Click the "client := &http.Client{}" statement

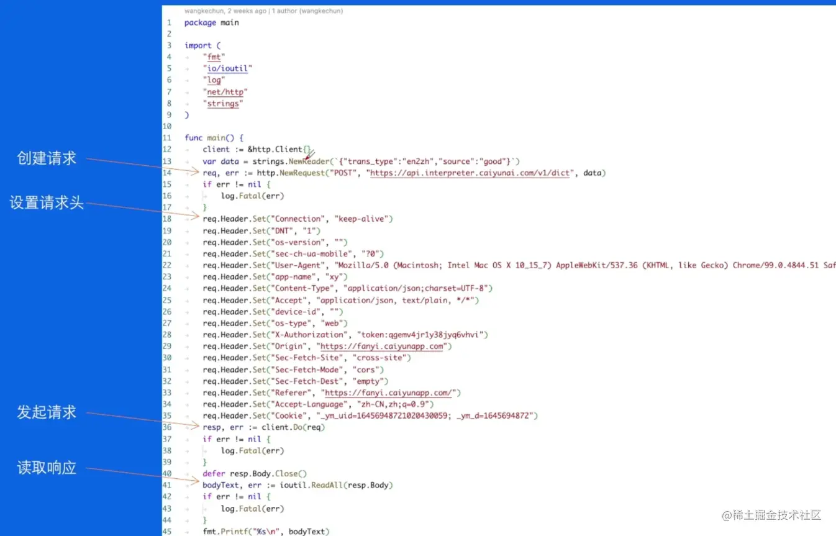point(257,150)
